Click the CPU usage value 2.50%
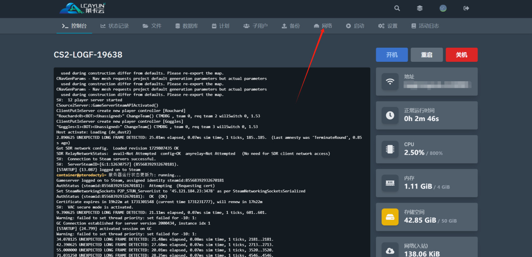532x257 pixels. 414,153
